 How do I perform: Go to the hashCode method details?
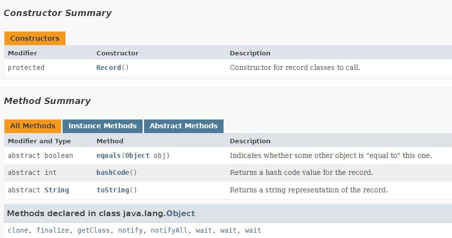tap(113, 172)
